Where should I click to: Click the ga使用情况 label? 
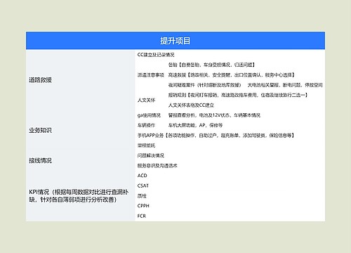click(149, 115)
